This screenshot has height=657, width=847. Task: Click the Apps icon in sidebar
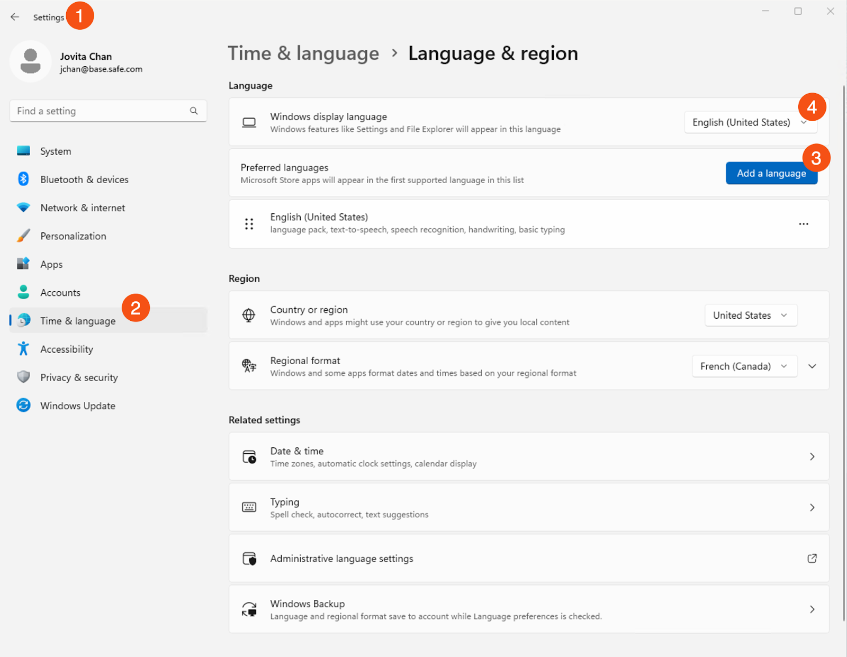[x=23, y=264]
